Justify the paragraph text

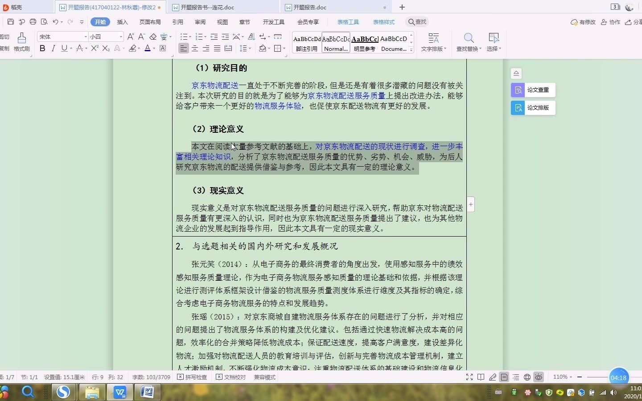217,48
